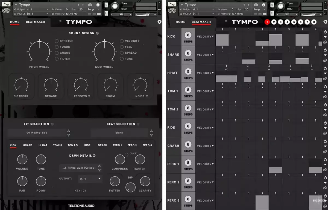
Task: Open the Velocity dropdown for Snare row
Action: coord(205,55)
